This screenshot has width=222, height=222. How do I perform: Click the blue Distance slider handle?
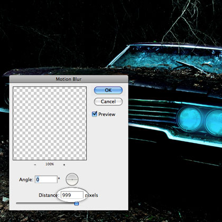[77, 204]
